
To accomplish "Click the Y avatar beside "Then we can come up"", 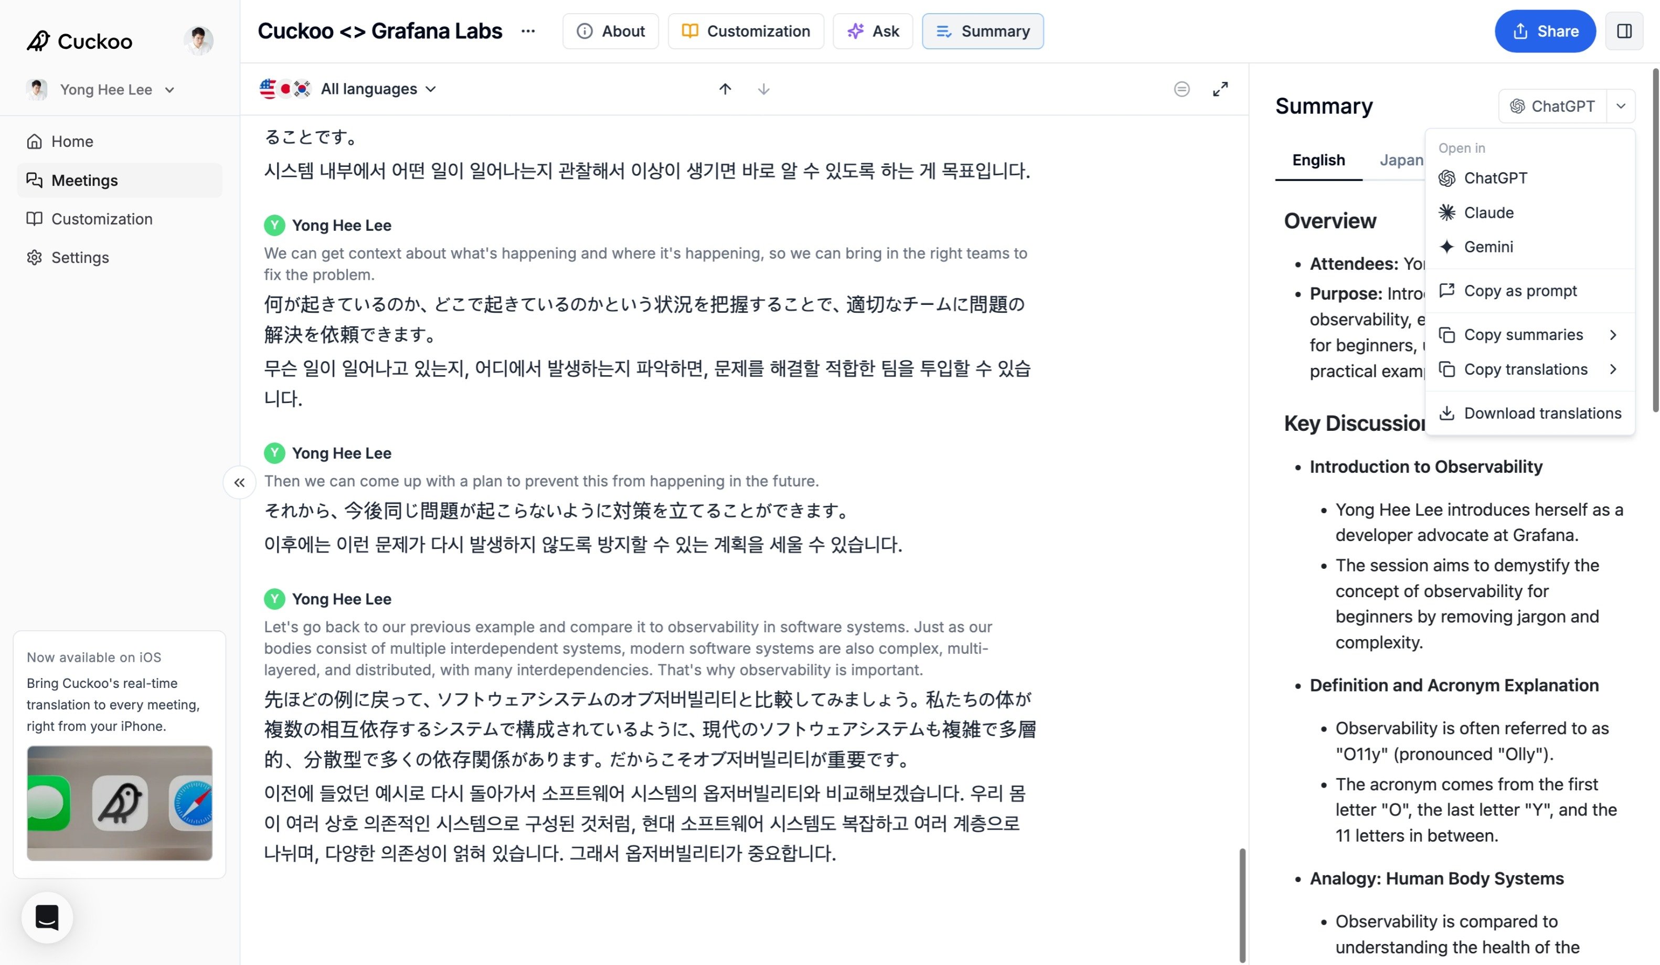I will (x=274, y=453).
